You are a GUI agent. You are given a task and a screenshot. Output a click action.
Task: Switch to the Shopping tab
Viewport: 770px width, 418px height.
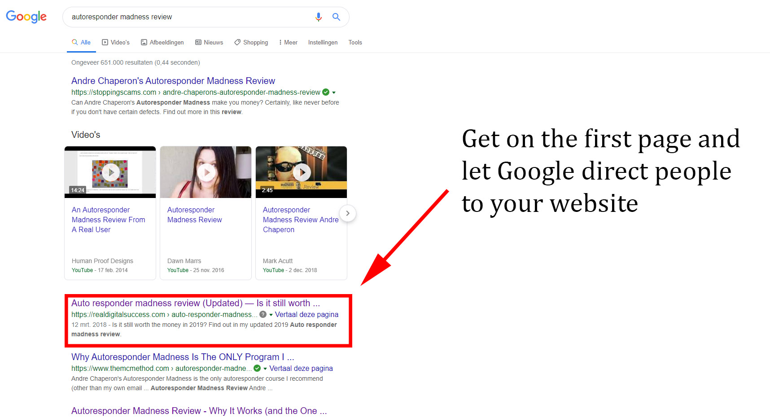click(251, 42)
